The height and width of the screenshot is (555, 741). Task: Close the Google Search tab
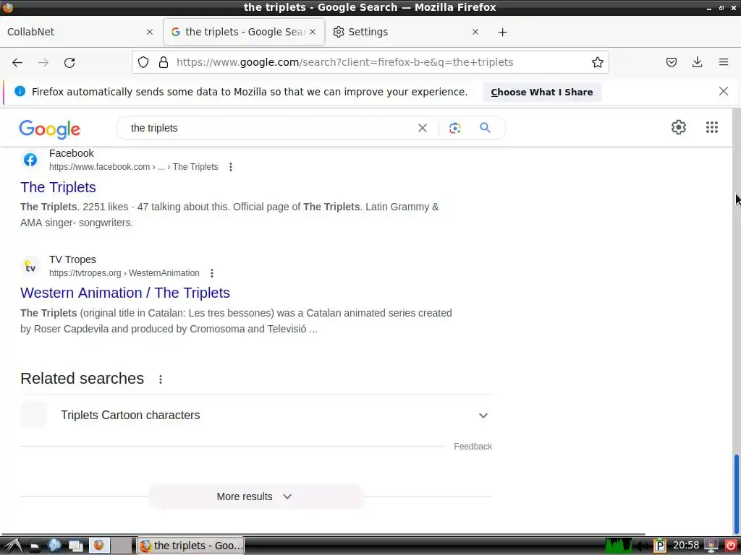pos(313,32)
